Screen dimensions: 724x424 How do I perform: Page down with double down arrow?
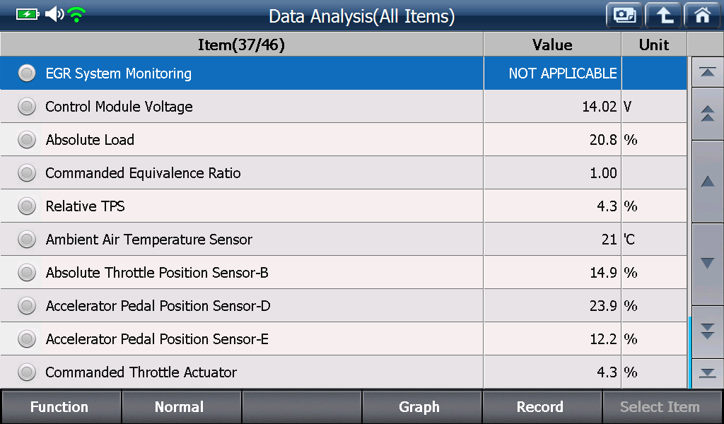coord(707,331)
